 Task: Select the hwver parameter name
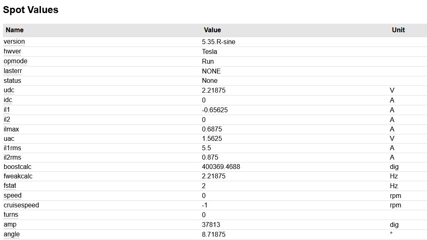click(x=12, y=51)
